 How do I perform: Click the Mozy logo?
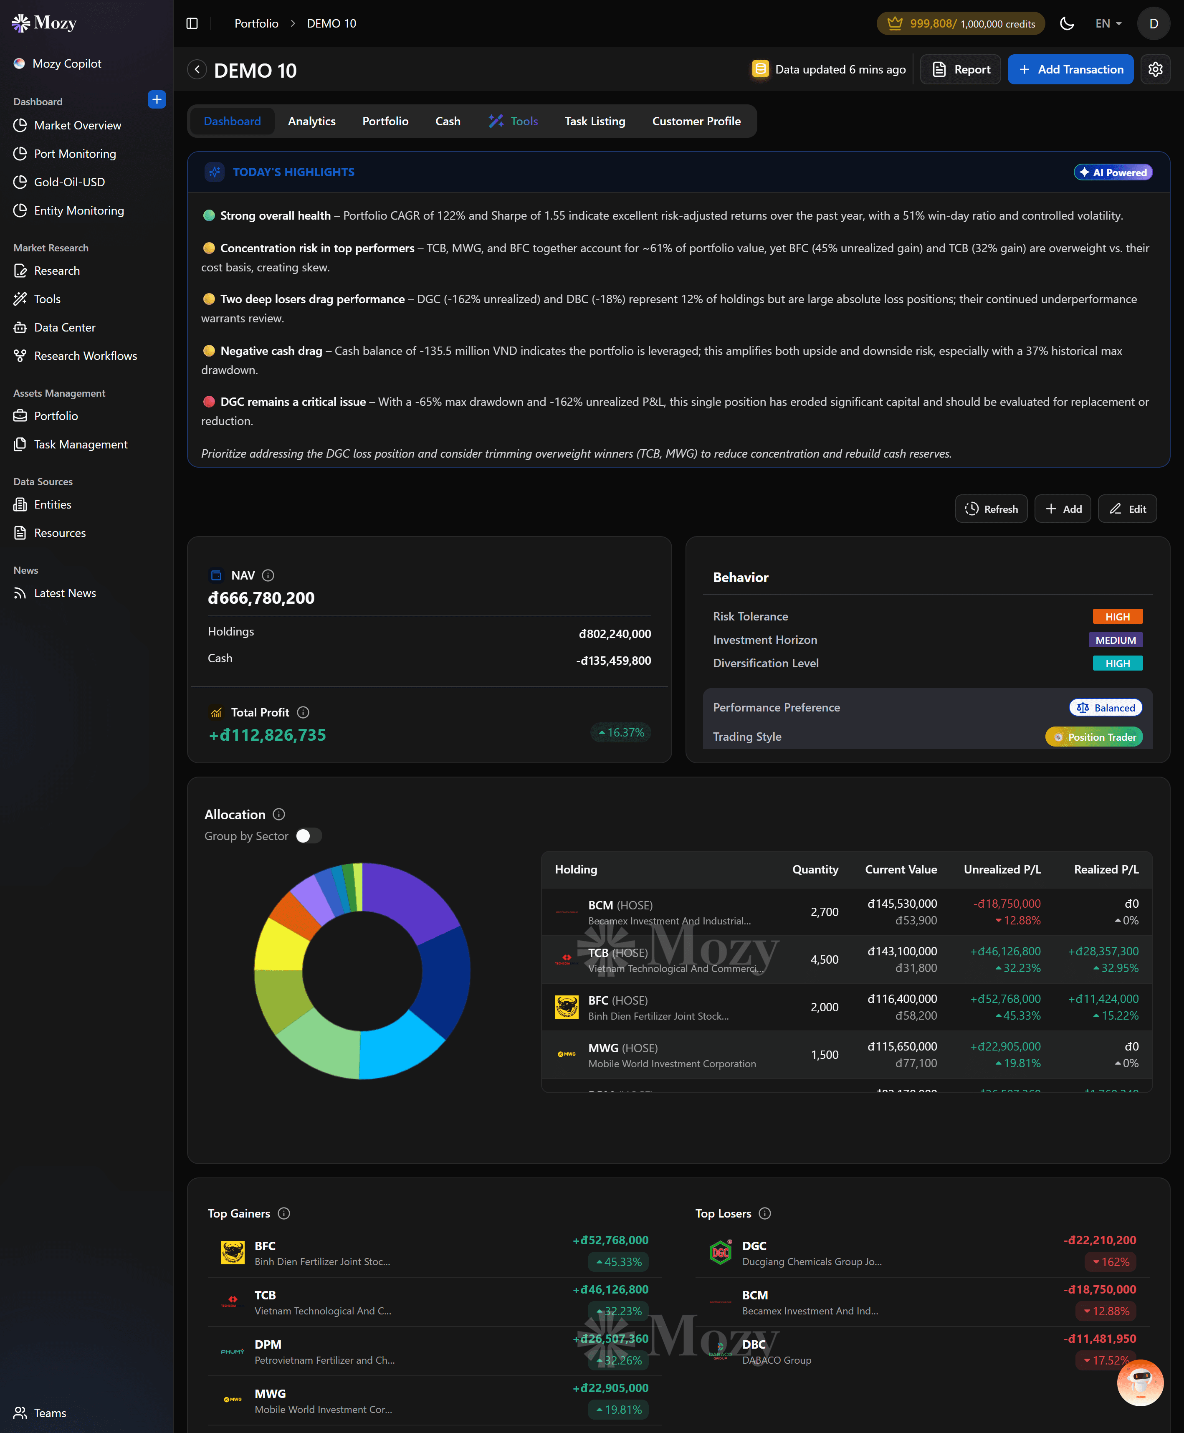[44, 23]
